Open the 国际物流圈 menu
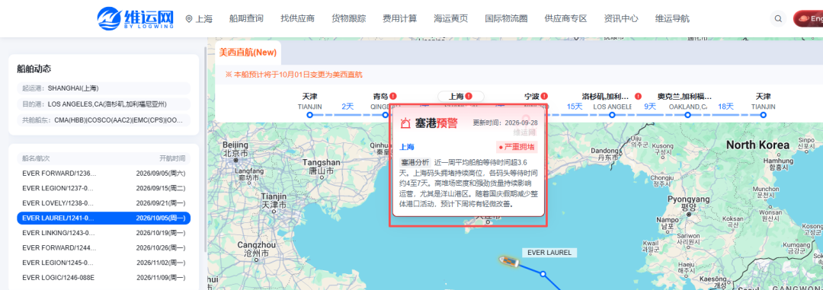The image size is (823, 290). point(506,19)
